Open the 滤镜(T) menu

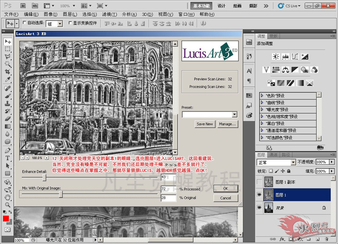click(110, 15)
